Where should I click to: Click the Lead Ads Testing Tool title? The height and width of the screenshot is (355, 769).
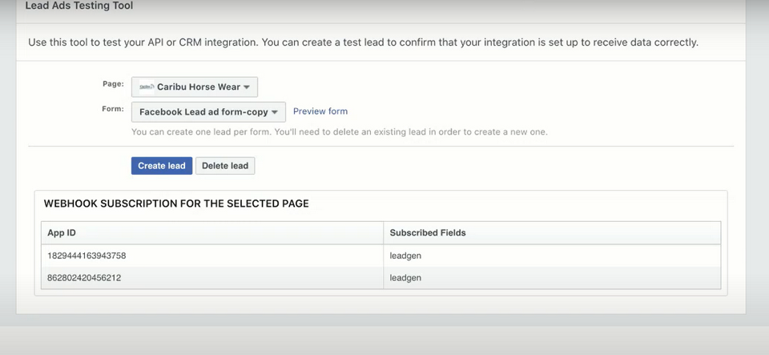tap(79, 6)
